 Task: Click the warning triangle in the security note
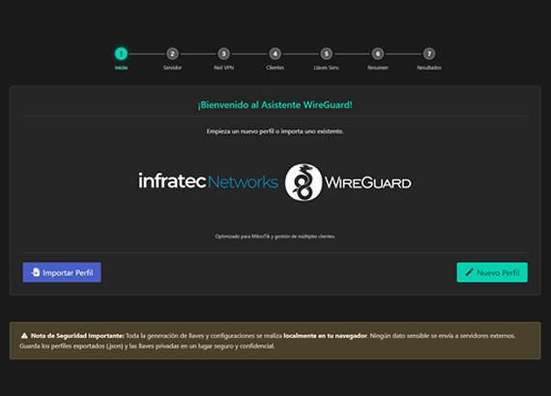pyautogui.click(x=24, y=335)
